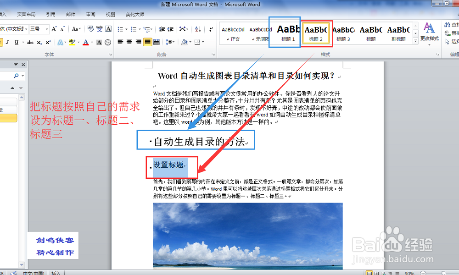The height and width of the screenshot is (275, 459).
Task: Open the font size 三号 combo box
Action: point(39,29)
